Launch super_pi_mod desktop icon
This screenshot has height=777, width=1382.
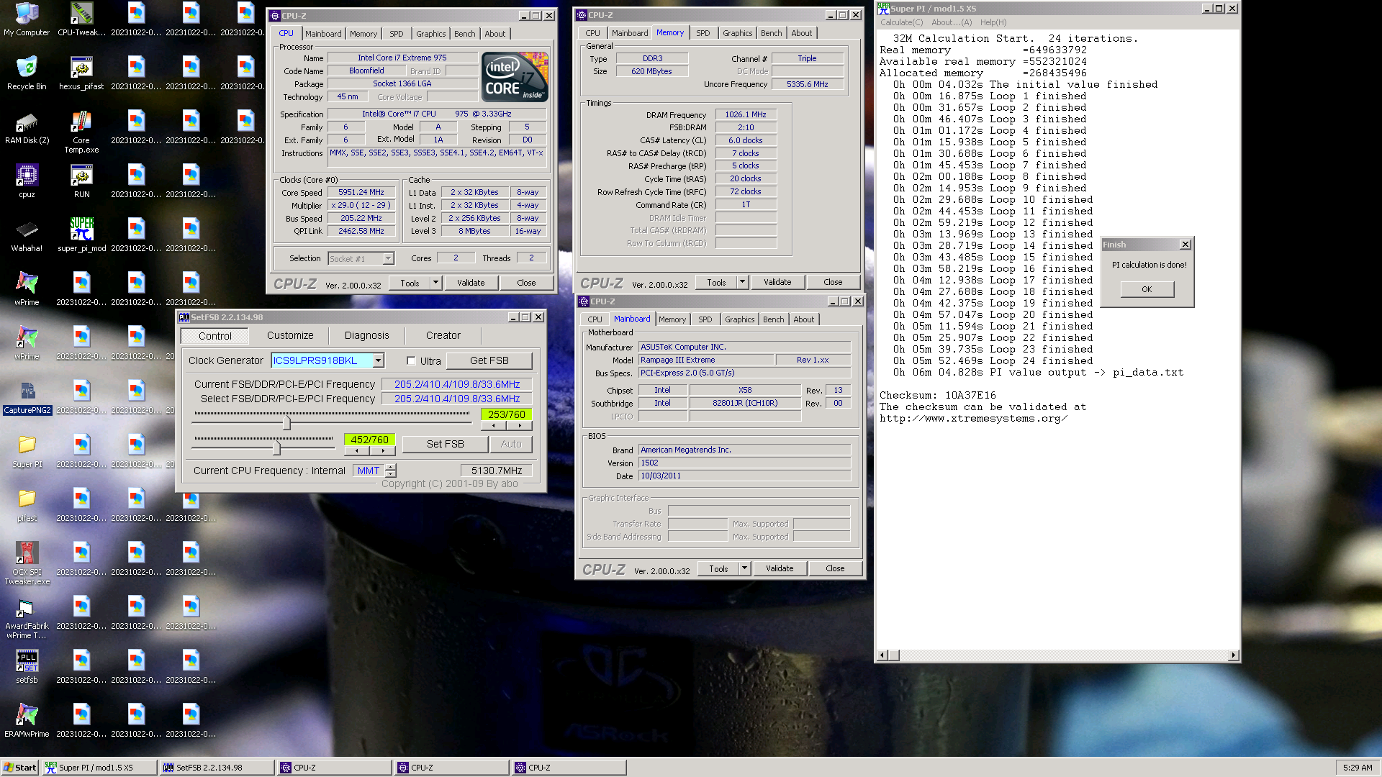tap(81, 235)
